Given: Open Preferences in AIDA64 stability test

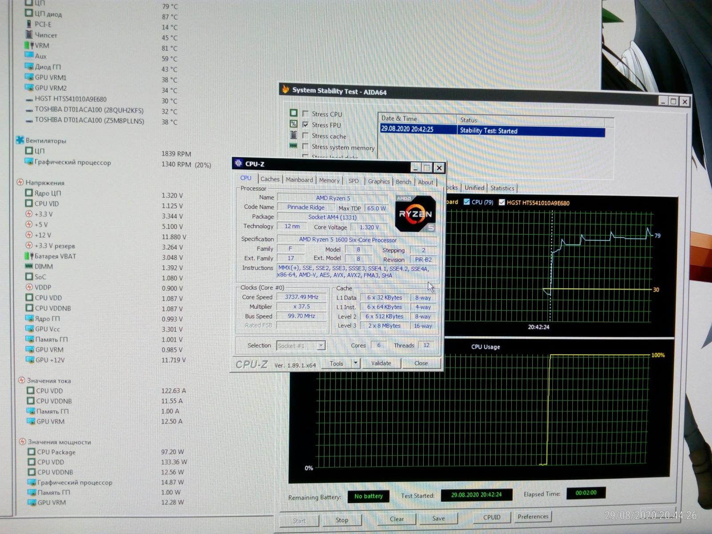Looking at the screenshot, I should 533,516.
